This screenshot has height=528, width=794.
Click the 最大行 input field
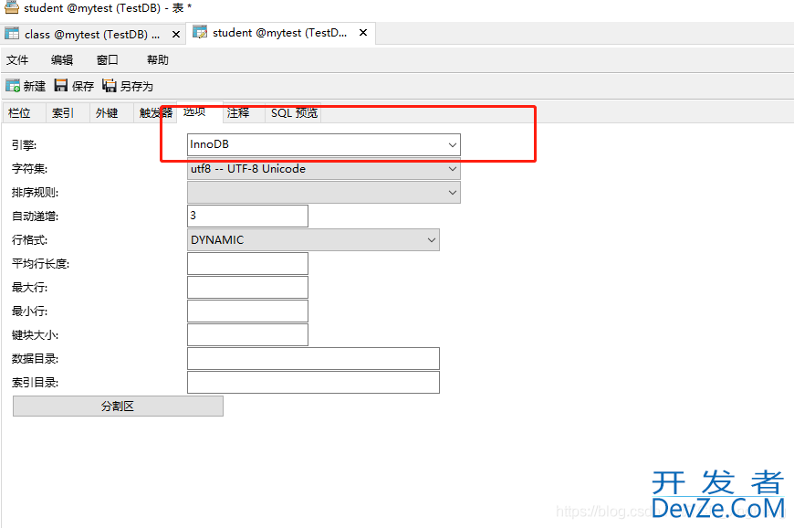pyautogui.click(x=247, y=288)
